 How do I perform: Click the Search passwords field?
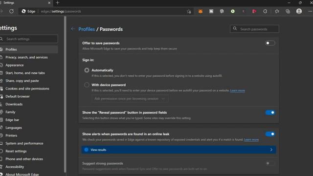pos(254,29)
